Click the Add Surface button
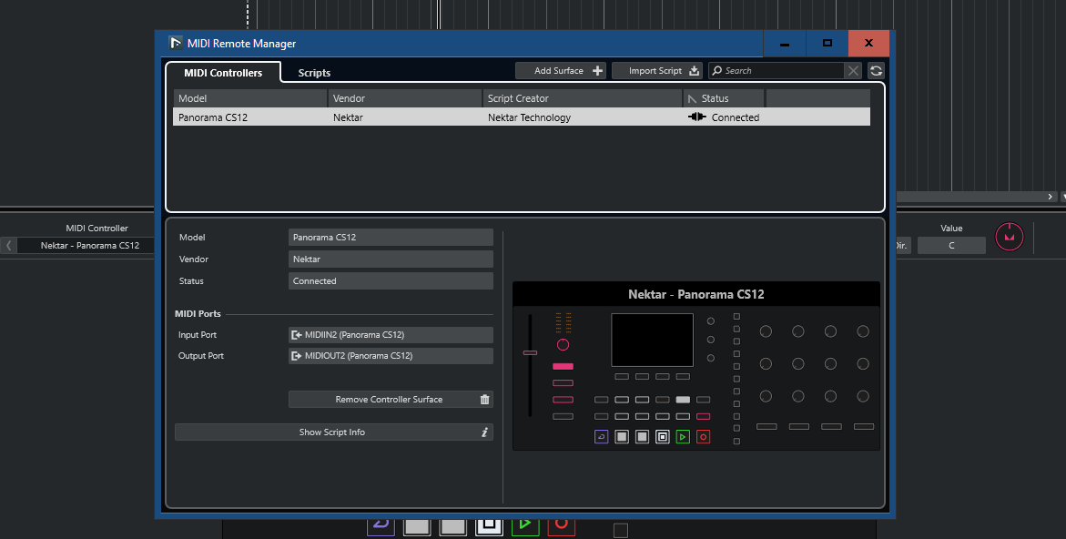Viewport: 1066px width, 539px height. pyautogui.click(x=561, y=71)
